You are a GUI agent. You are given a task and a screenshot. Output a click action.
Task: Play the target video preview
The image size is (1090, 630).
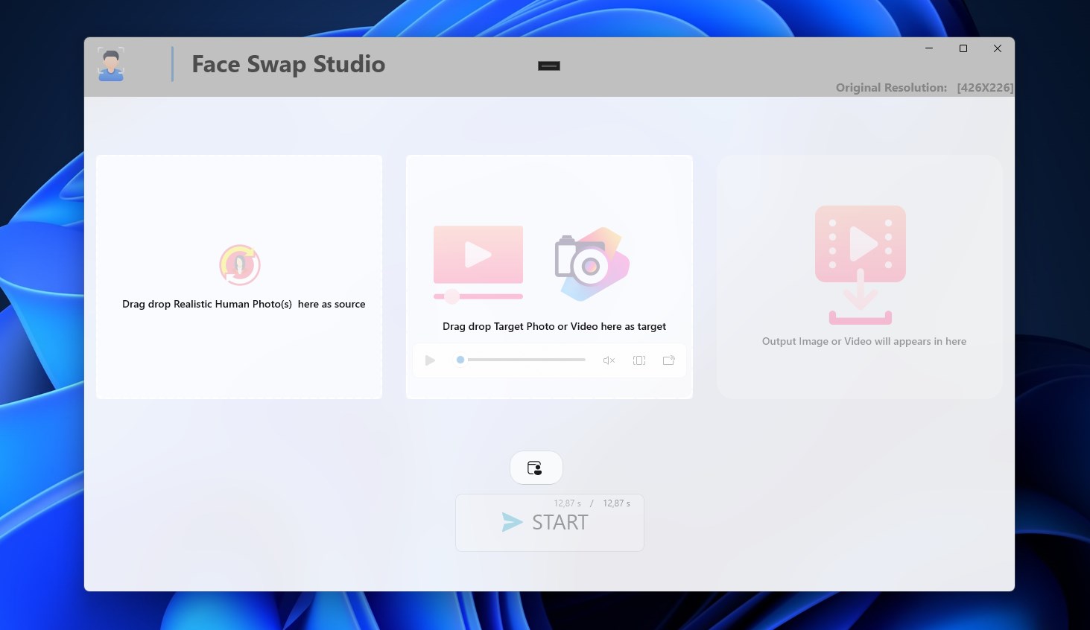point(430,360)
